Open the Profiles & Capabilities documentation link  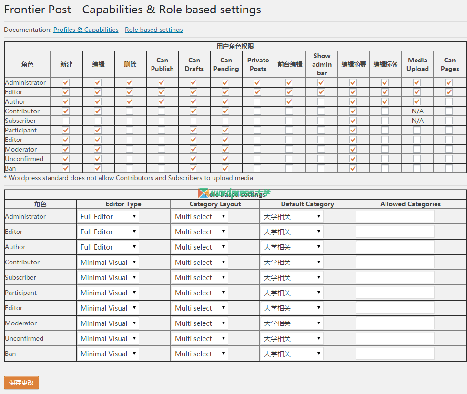pos(86,30)
